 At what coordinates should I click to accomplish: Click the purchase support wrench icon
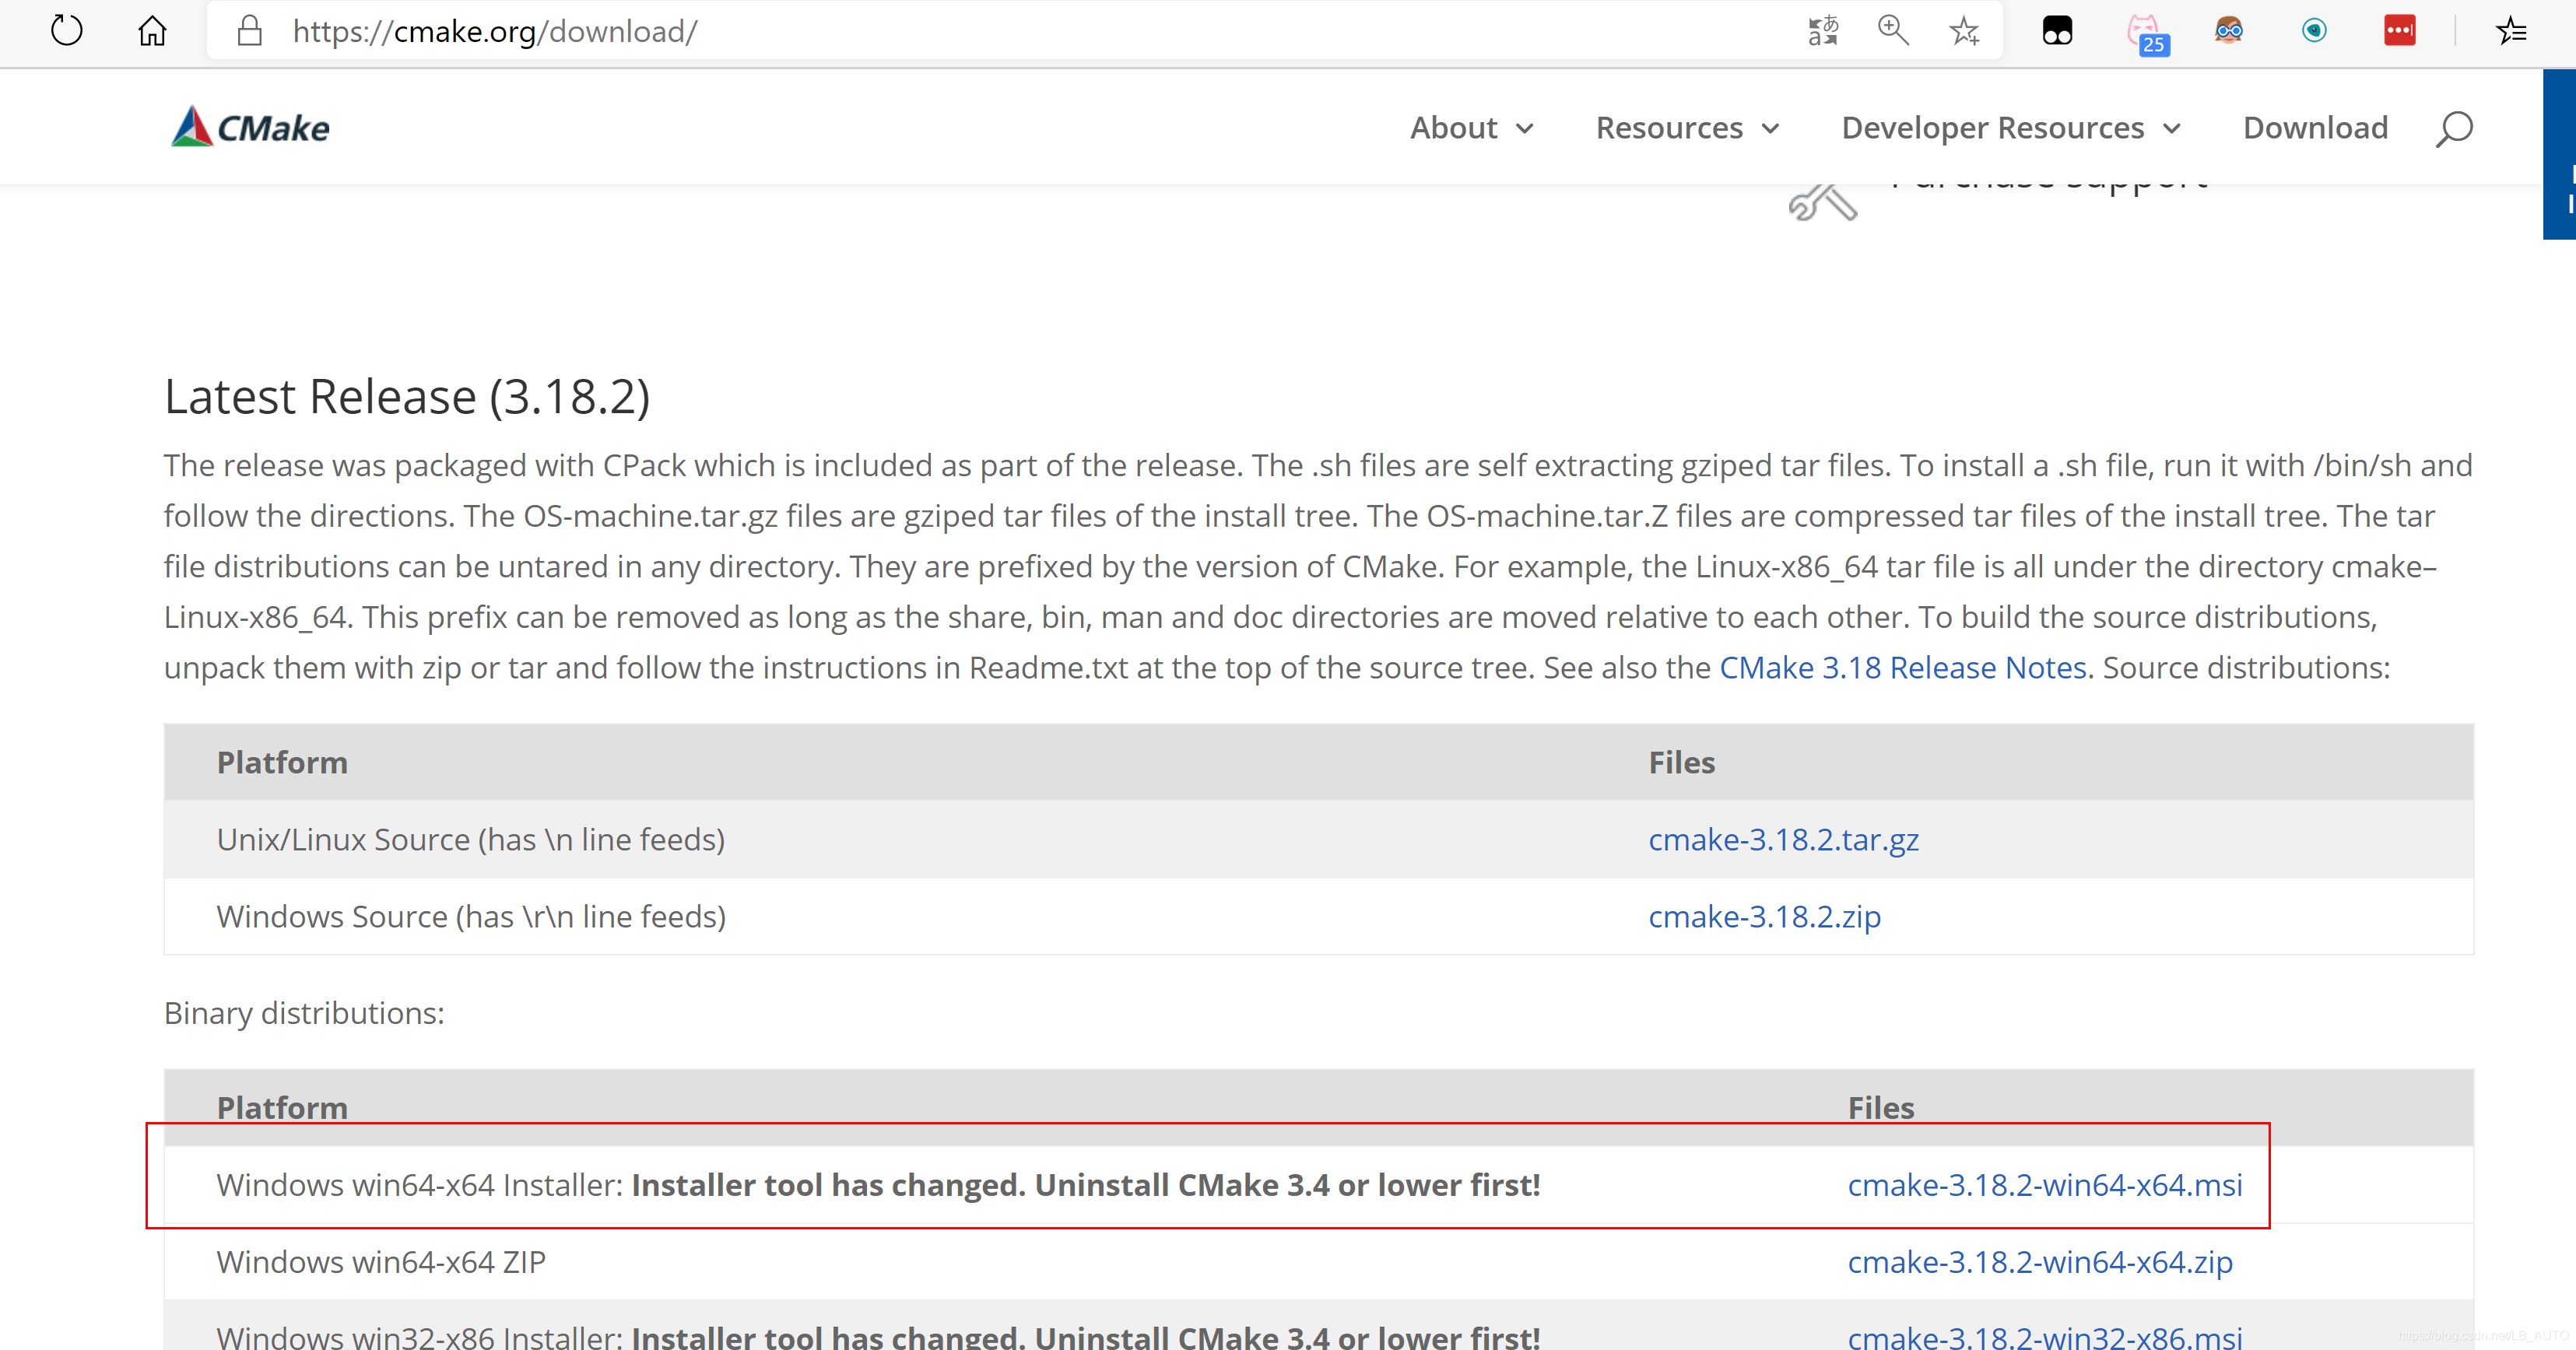[1822, 203]
